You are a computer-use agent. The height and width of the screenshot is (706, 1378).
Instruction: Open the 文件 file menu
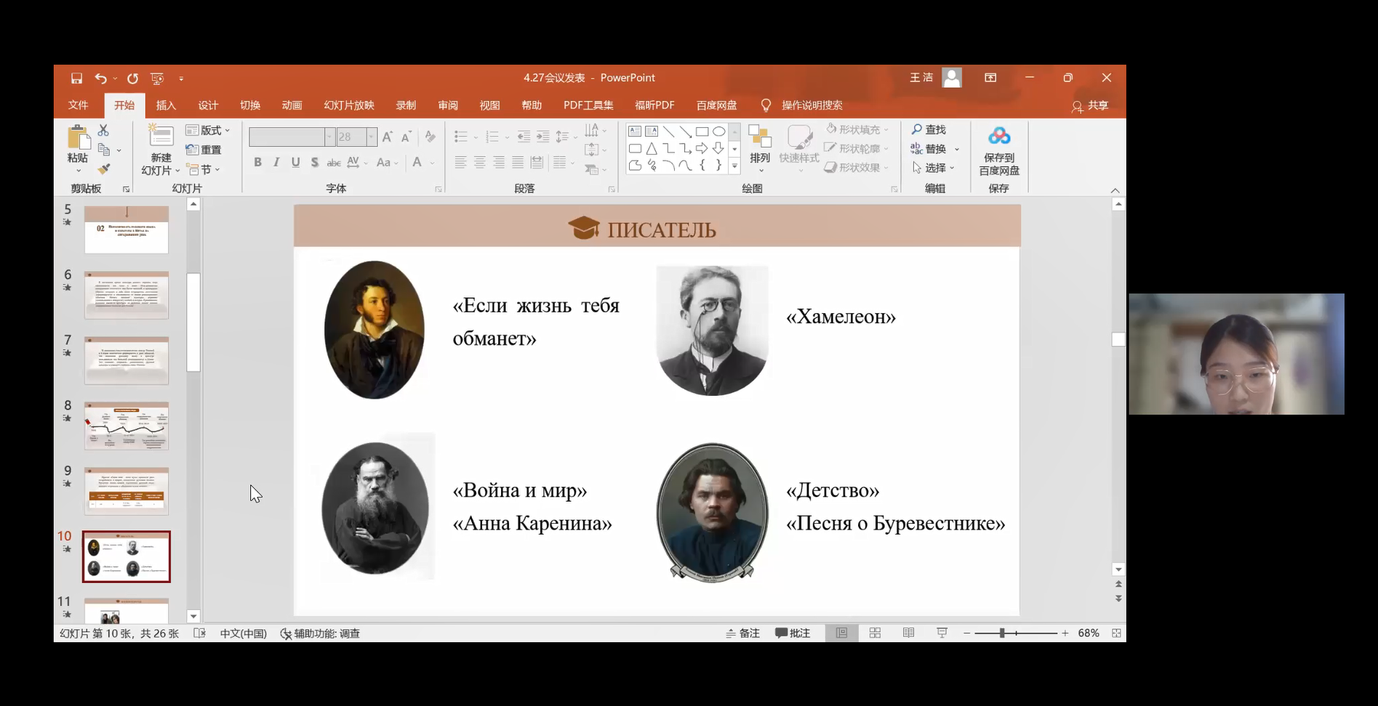tap(78, 105)
